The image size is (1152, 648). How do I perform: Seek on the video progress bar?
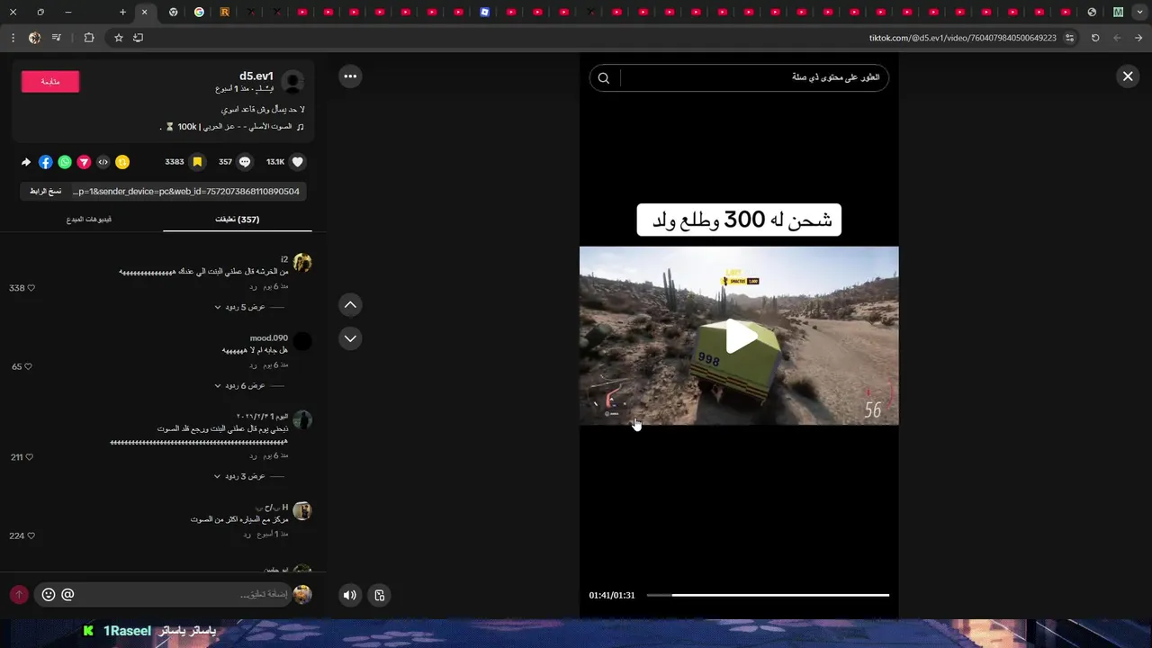[x=768, y=595]
